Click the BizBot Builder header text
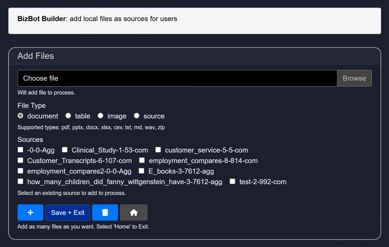 pyautogui.click(x=42, y=19)
